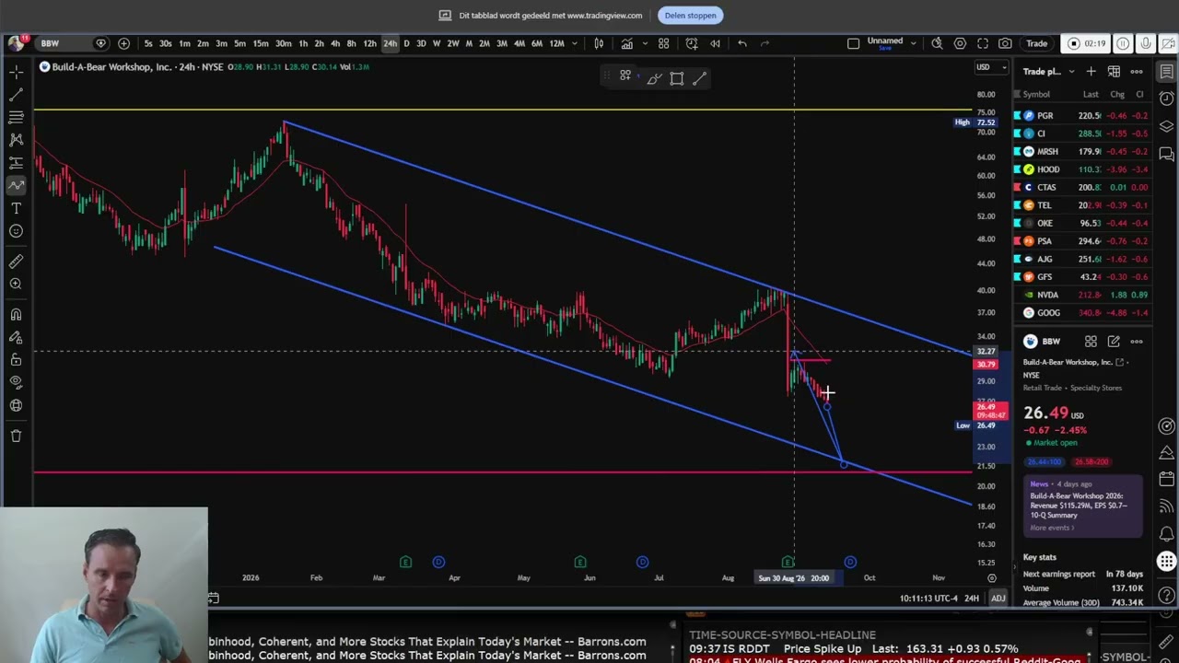The width and height of the screenshot is (1179, 663).
Task: Select the 15m timeframe
Action: [x=261, y=43]
